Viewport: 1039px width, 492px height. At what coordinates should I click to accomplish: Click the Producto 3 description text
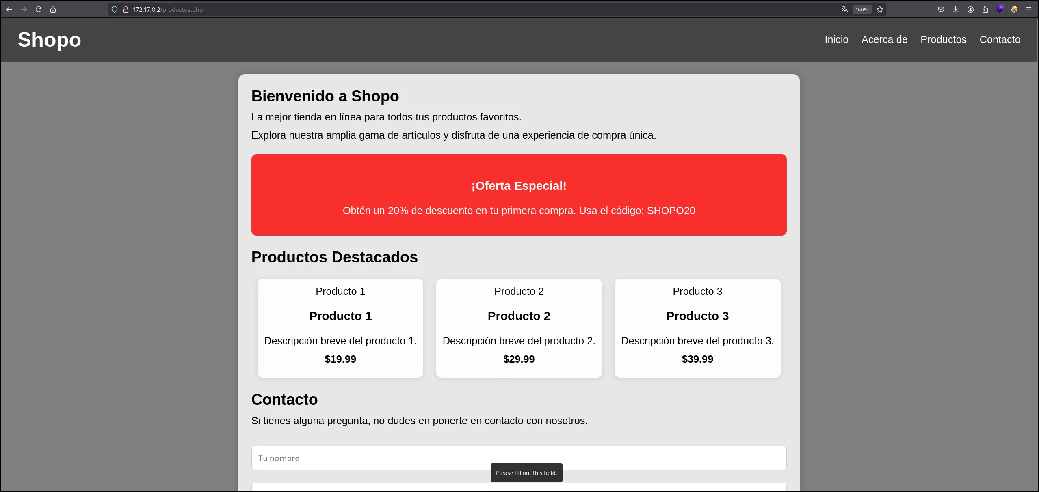click(x=697, y=341)
